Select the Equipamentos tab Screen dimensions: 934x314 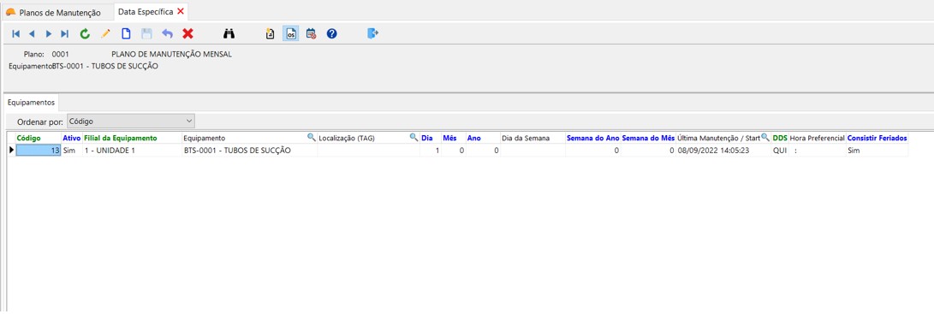(31, 103)
